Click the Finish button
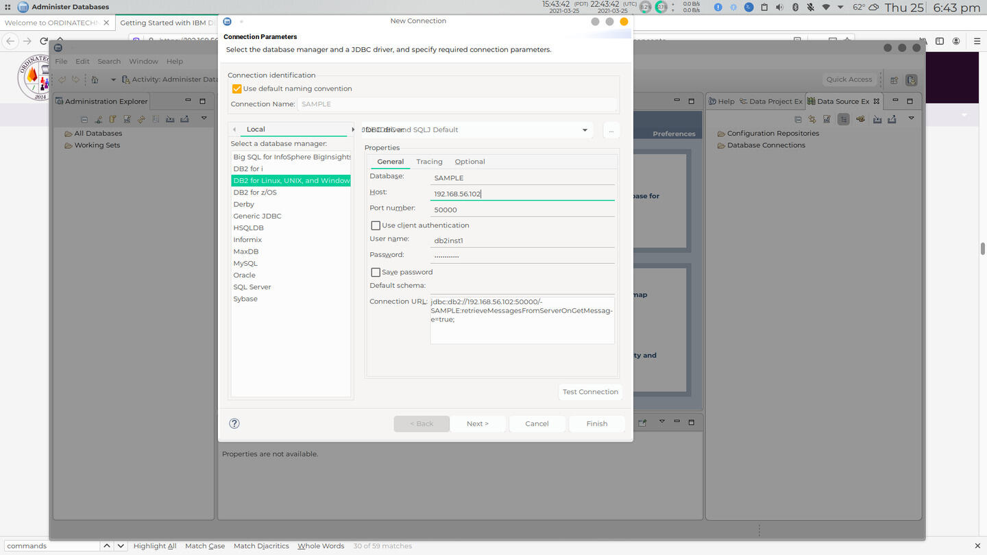987x555 pixels. click(x=597, y=423)
